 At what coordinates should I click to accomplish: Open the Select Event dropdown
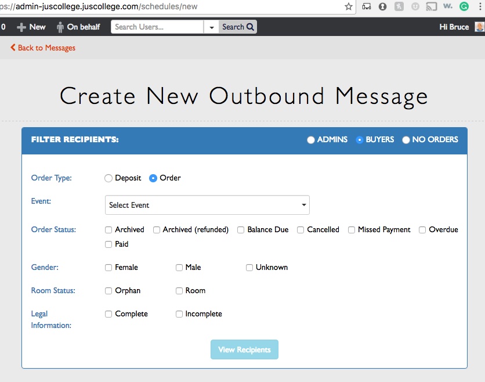click(207, 205)
